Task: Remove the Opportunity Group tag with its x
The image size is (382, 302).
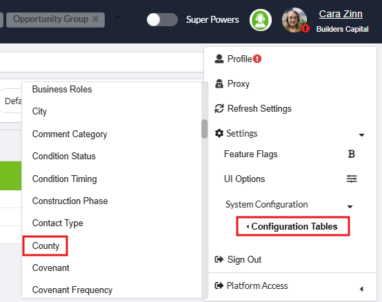Action: coord(95,19)
